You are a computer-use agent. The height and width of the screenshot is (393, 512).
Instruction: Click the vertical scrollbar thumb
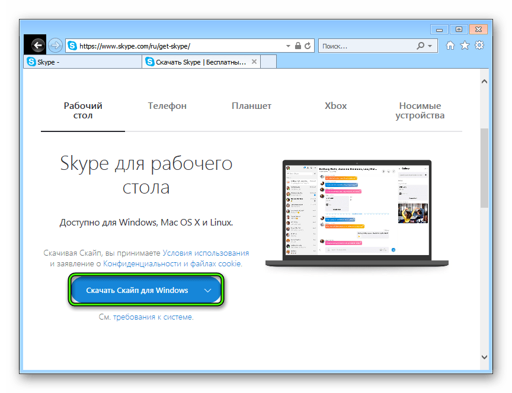[485, 168]
